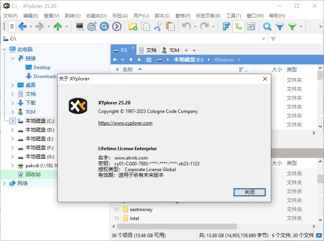The image size is (324, 241).
Task: Expand the 本地磁盘 (C:) tree node
Action: click(12, 121)
